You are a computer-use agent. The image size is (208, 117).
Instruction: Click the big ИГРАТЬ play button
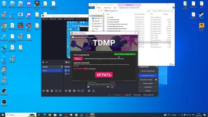(104, 75)
